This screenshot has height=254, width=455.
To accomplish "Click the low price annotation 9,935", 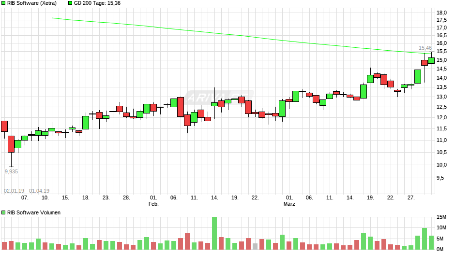I will [11, 171].
